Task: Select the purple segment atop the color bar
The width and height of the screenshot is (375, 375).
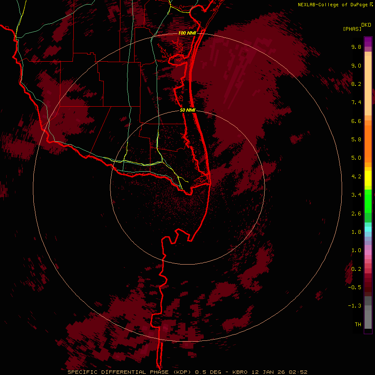Action: [368, 42]
